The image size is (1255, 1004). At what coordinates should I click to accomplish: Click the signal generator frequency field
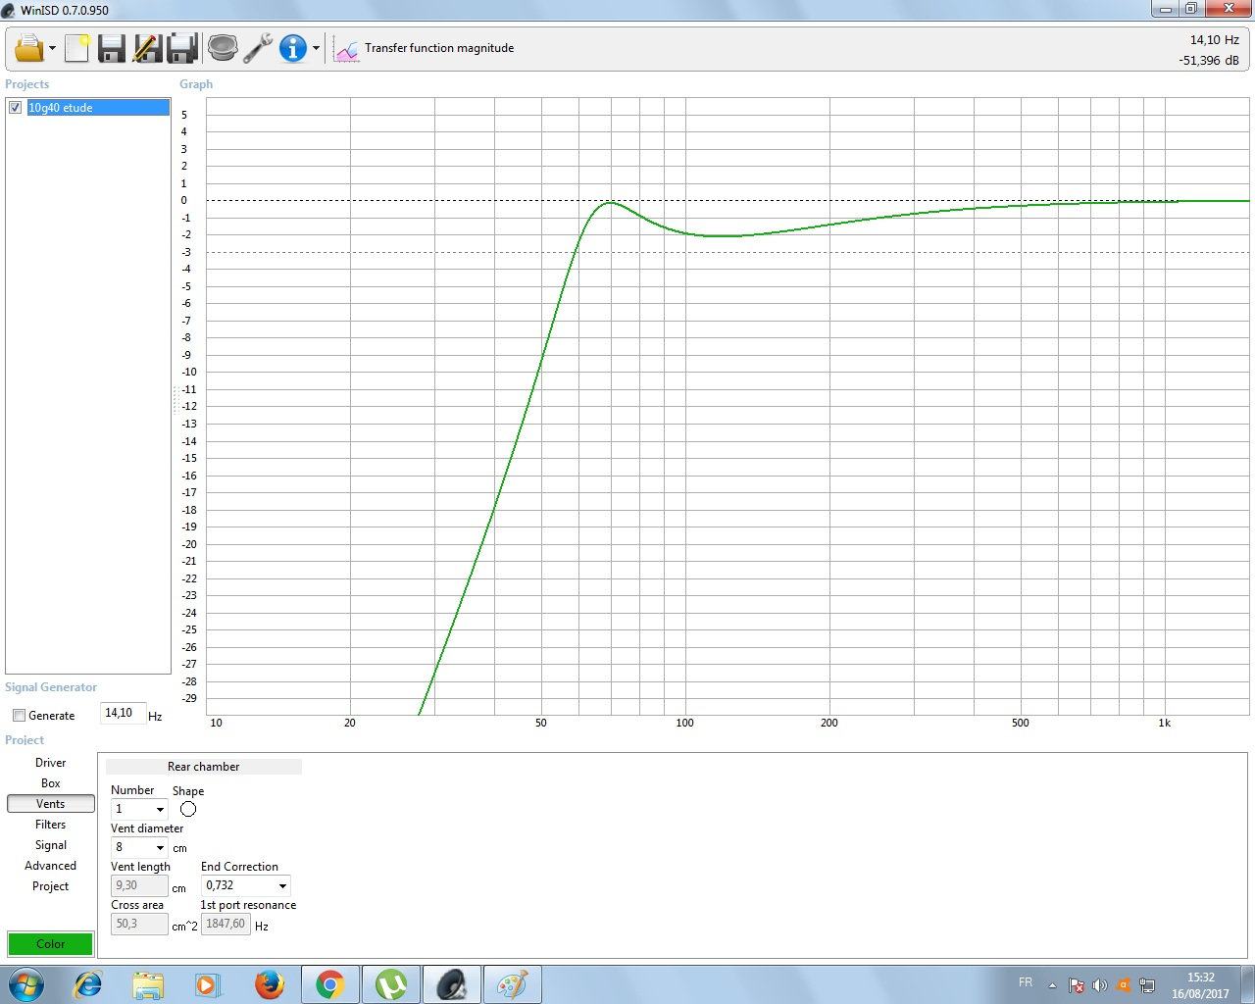(124, 714)
